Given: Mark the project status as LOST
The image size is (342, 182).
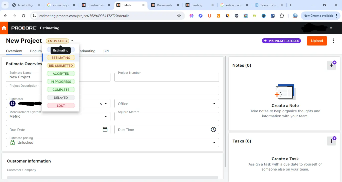Looking at the screenshot, I should 61,105.
